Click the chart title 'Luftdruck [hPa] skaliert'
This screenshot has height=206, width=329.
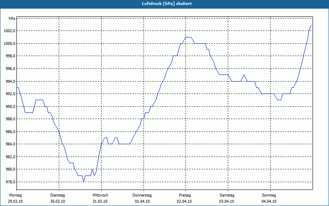[x=167, y=4]
